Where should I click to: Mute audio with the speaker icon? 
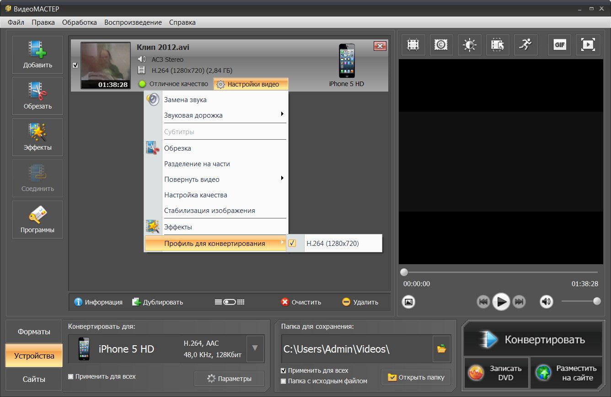point(546,302)
